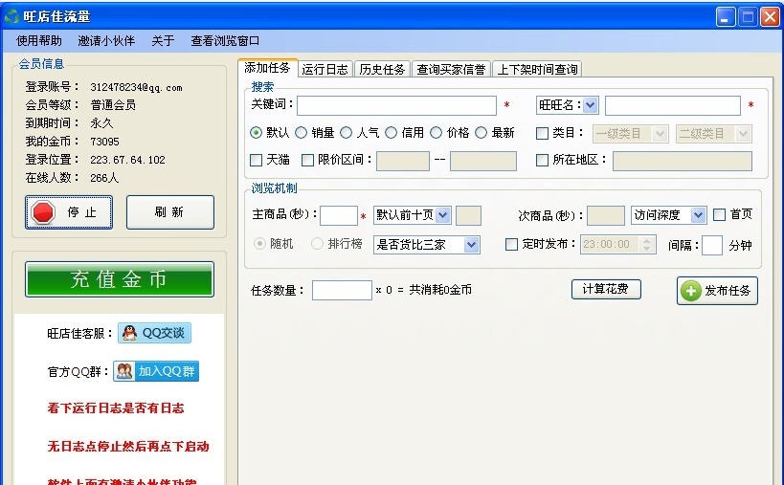Click into the 旺旺名 text field
This screenshot has width=784, height=485.
pyautogui.click(x=673, y=105)
